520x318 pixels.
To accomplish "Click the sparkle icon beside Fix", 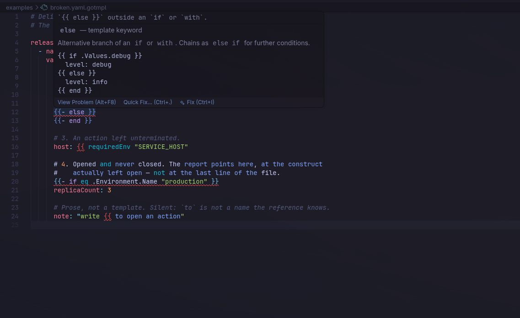I will tap(182, 102).
